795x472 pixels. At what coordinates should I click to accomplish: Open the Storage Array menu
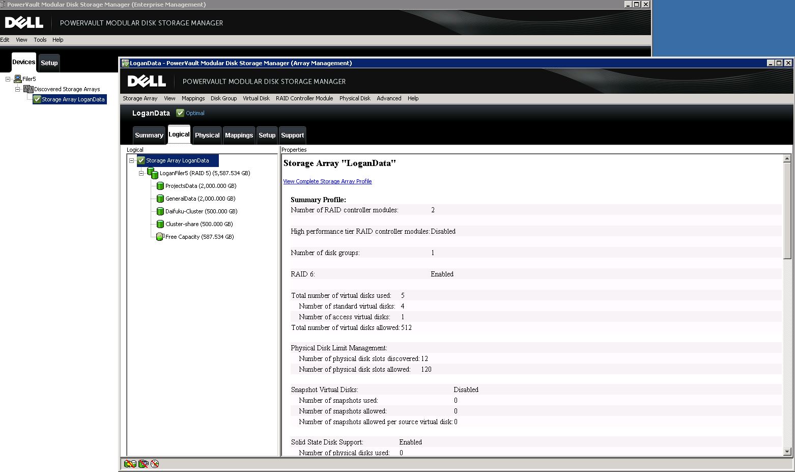coord(140,98)
